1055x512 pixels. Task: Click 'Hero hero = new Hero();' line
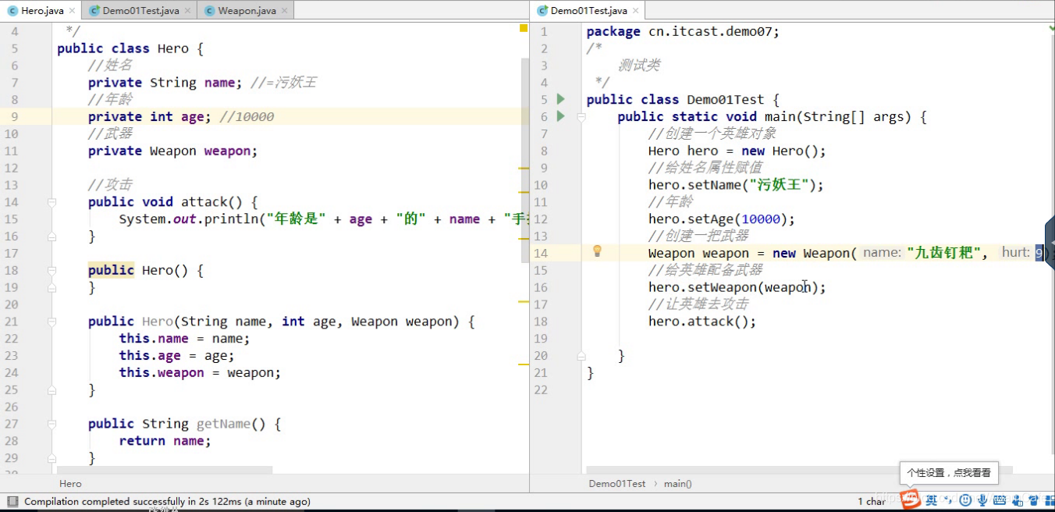[x=737, y=151]
